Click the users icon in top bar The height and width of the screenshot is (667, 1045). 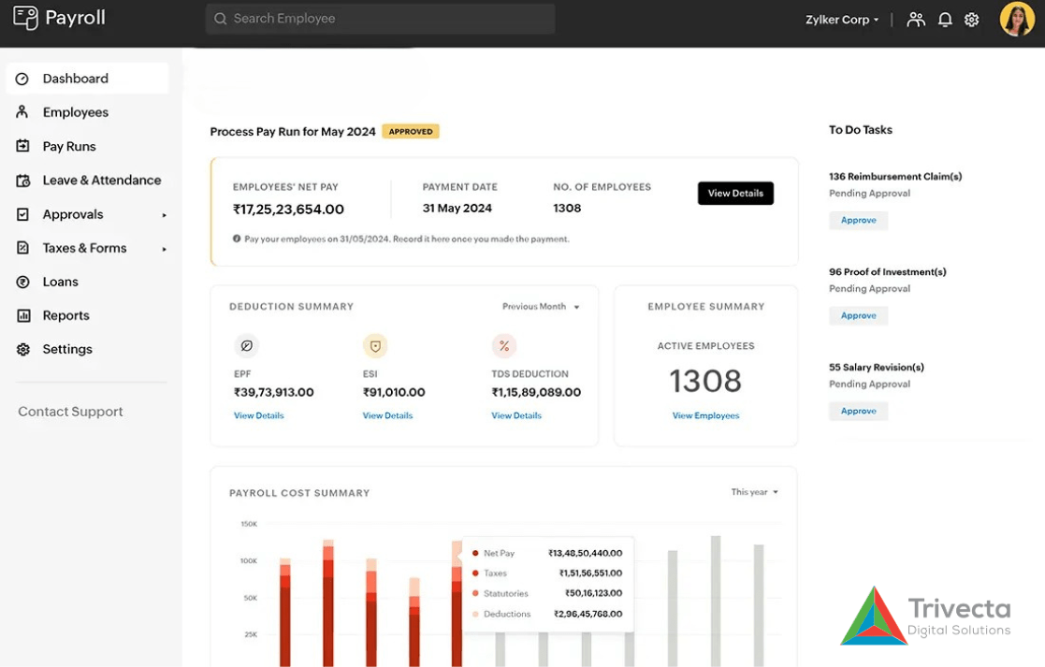[916, 20]
